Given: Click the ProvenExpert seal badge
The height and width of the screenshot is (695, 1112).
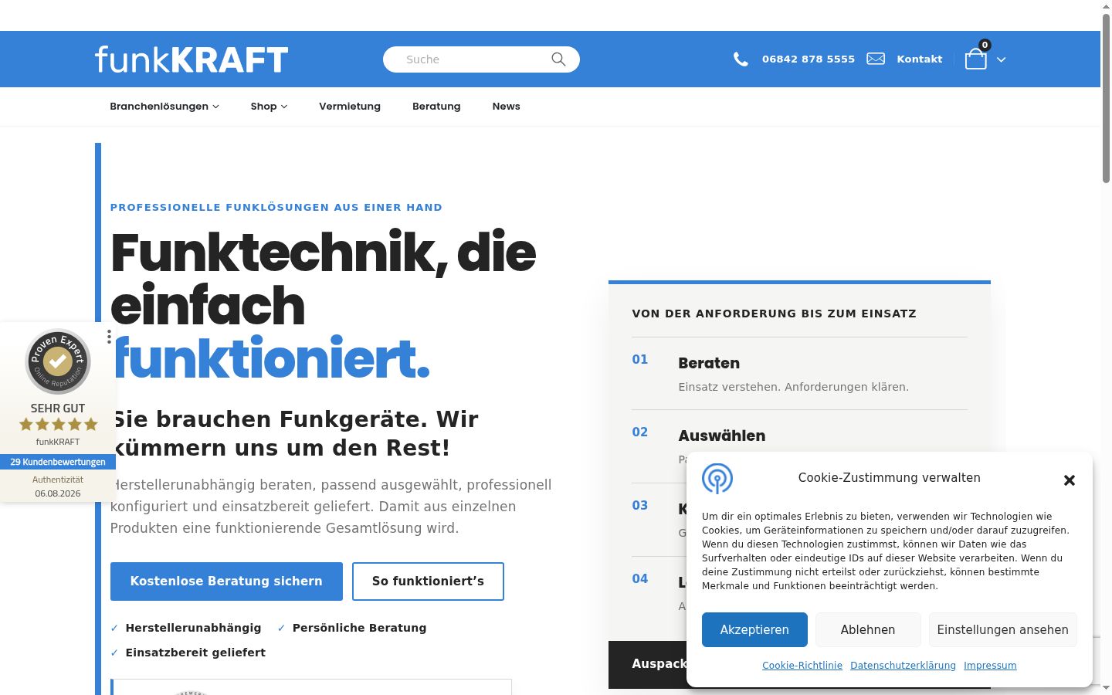Looking at the screenshot, I should (58, 361).
